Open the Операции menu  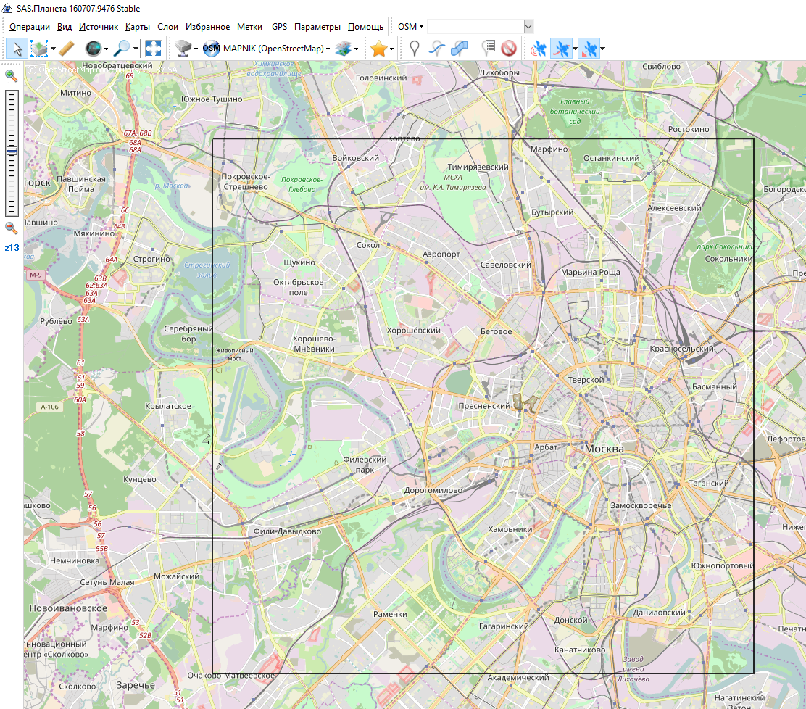click(30, 27)
